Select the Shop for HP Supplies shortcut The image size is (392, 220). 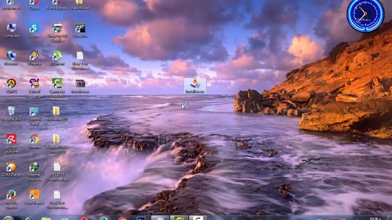57,33
